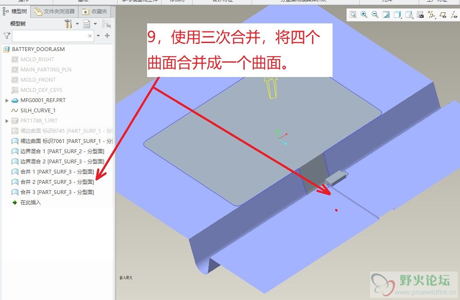Click the MFG0001_REF.PRT part icon

[14, 100]
